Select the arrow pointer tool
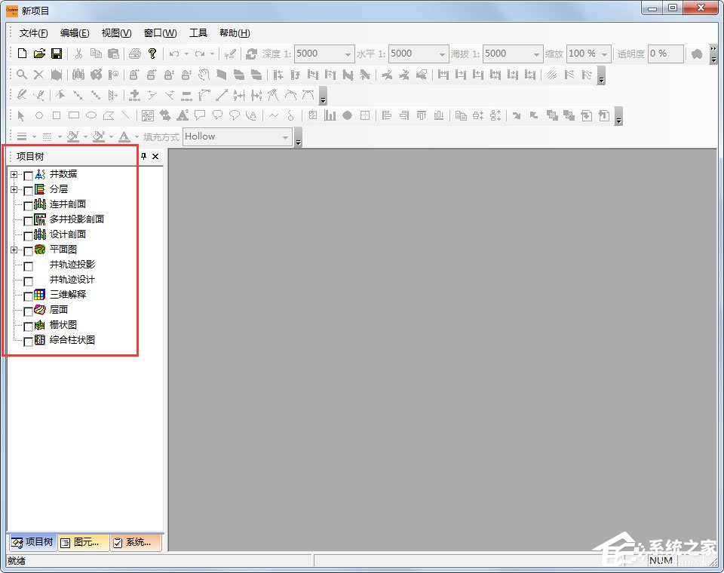The image size is (724, 573). (21, 115)
